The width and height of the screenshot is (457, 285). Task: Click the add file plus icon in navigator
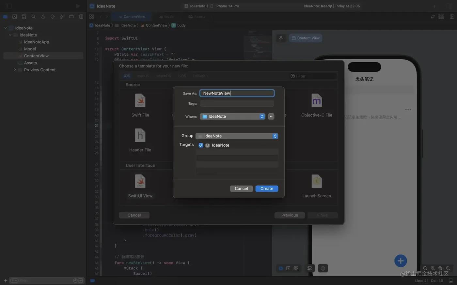coord(5,280)
